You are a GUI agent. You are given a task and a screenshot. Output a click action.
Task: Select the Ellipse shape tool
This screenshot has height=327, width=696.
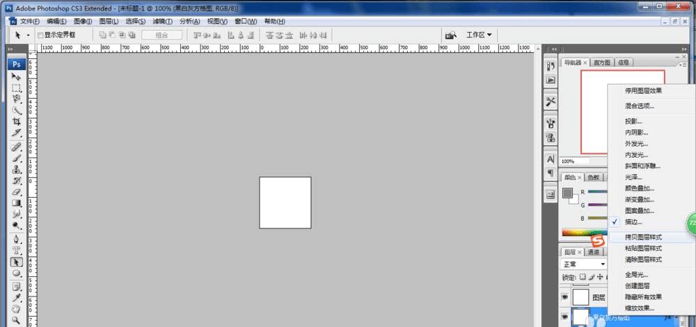point(17,273)
